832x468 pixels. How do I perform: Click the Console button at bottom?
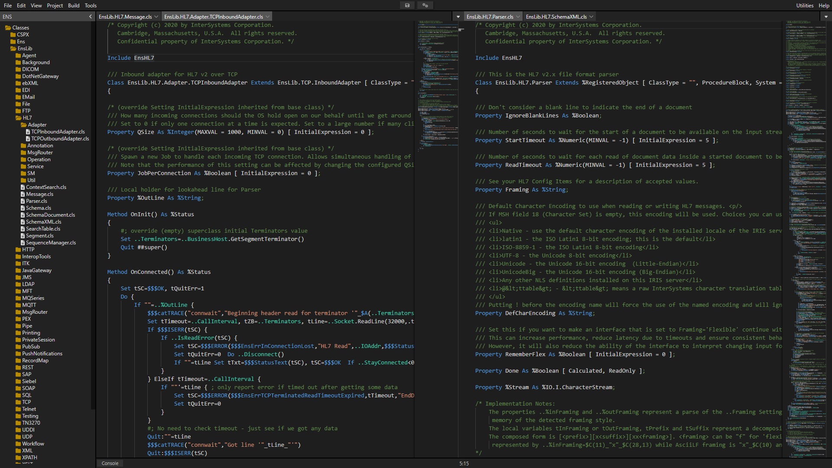point(110,463)
